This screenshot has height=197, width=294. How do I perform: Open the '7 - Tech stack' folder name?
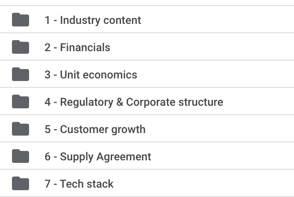(79, 184)
